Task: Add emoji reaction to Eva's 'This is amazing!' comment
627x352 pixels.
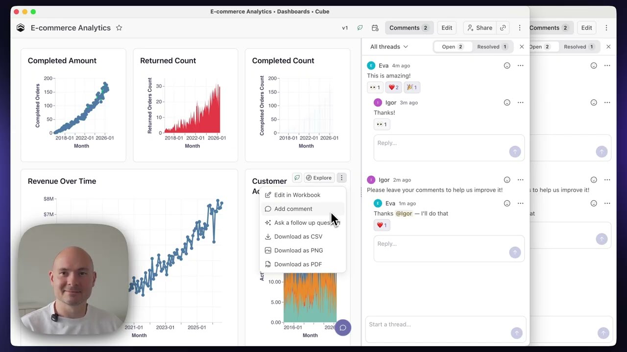Action: coord(507,66)
